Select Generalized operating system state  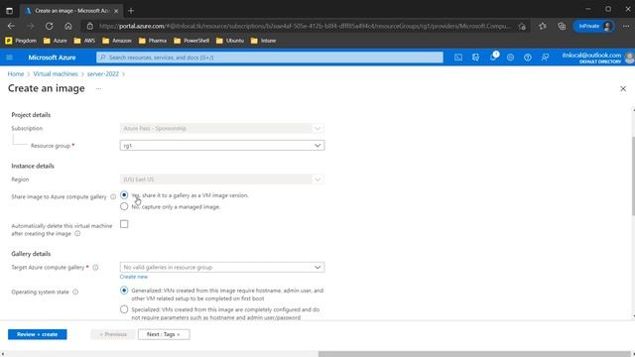(124, 291)
